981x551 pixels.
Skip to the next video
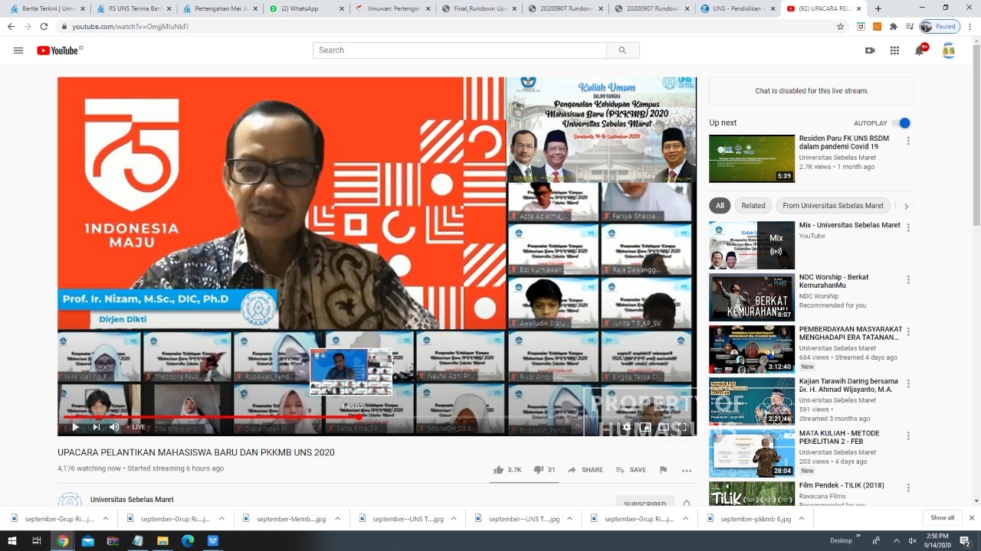click(96, 427)
